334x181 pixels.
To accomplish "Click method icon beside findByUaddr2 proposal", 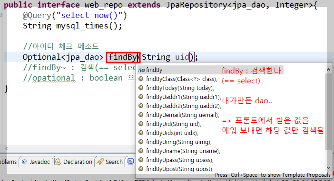I will 141,106.
